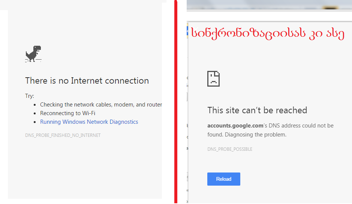Click the sad page error icon
Viewport: 352px width, 204px height.
[x=213, y=78]
